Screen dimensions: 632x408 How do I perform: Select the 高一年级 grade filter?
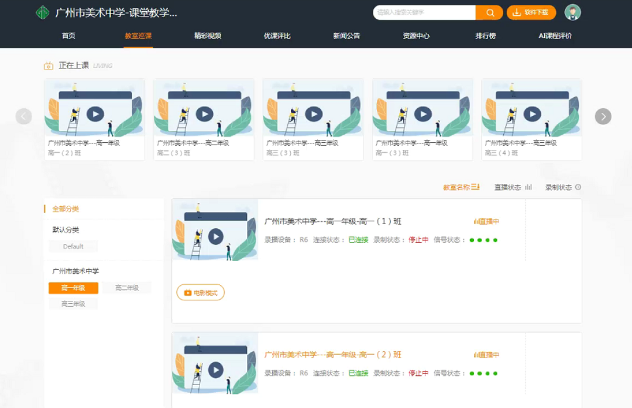pyautogui.click(x=73, y=288)
